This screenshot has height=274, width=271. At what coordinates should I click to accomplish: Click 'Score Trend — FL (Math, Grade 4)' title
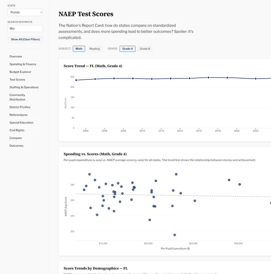pos(93,66)
